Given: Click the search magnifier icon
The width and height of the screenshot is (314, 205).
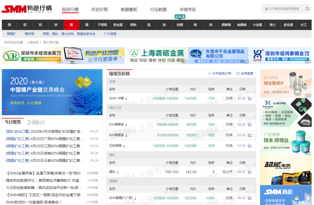Looking at the screenshot, I should [x=307, y=9].
